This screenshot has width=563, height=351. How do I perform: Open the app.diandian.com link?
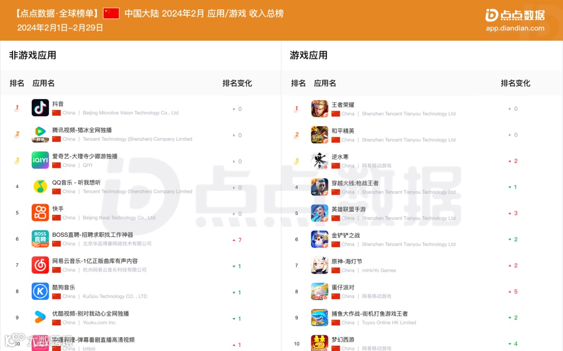tap(515, 28)
